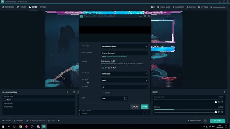Expand the Adolescence scene collection dropdown
This screenshot has height=129, width=230.
click(10, 92)
